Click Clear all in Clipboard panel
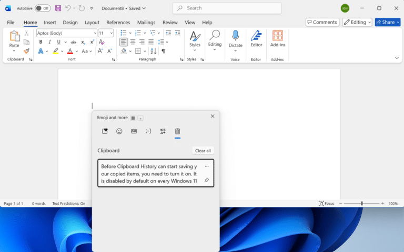This screenshot has width=404, height=252. pyautogui.click(x=203, y=151)
